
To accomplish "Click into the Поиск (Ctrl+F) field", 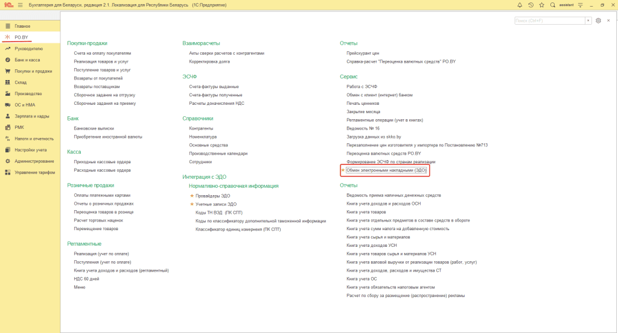I will (x=549, y=20).
